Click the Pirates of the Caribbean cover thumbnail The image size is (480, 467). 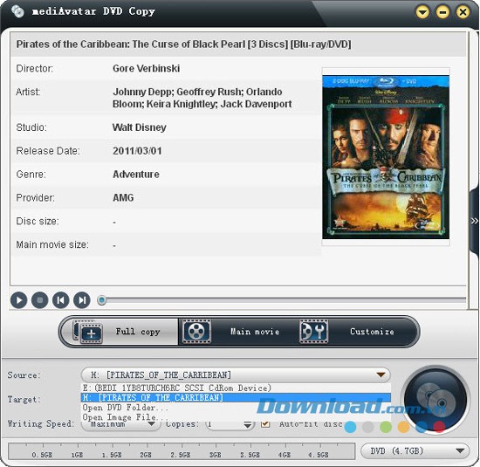(386, 157)
